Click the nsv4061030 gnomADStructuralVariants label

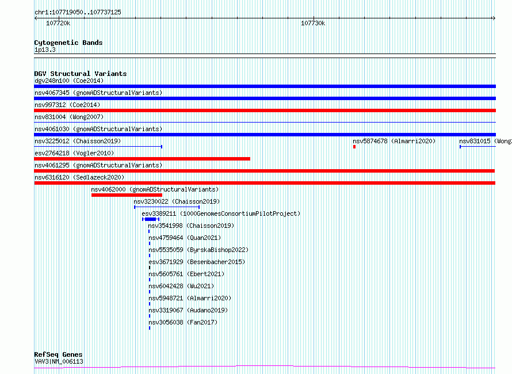98,129
